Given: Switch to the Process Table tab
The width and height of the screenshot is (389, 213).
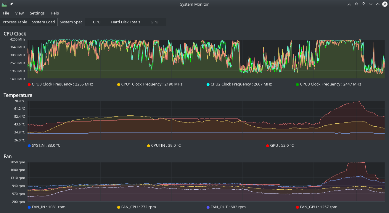Looking at the screenshot, I should (x=15, y=22).
